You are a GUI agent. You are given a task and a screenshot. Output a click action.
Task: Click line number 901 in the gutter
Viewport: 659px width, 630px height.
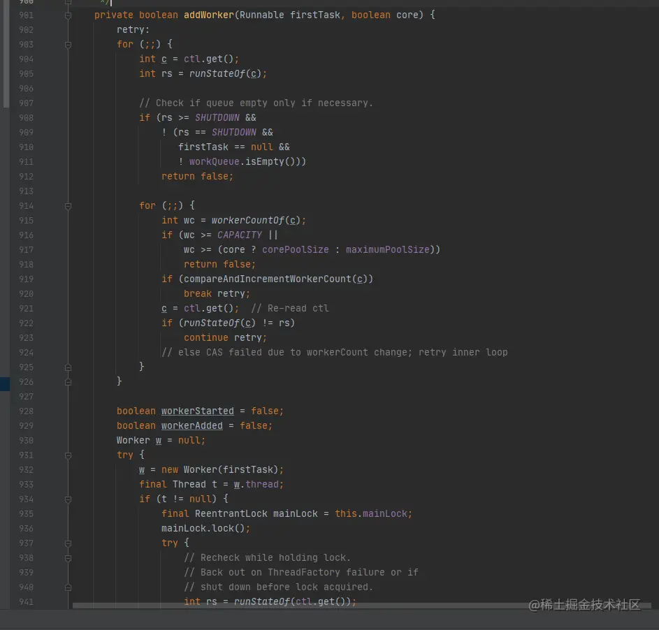tap(26, 15)
